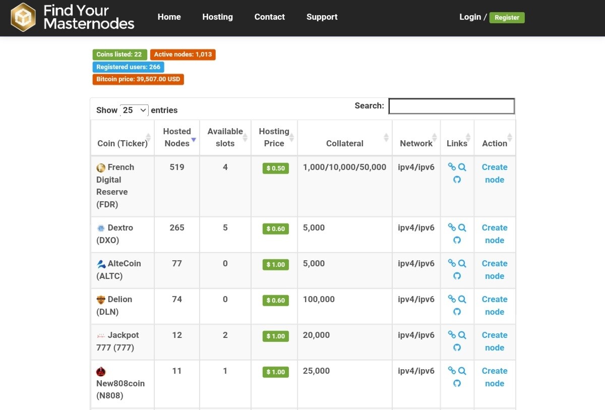Click the GitHub icon for New808coin
Screen dimensions: 605x410
tap(457, 383)
